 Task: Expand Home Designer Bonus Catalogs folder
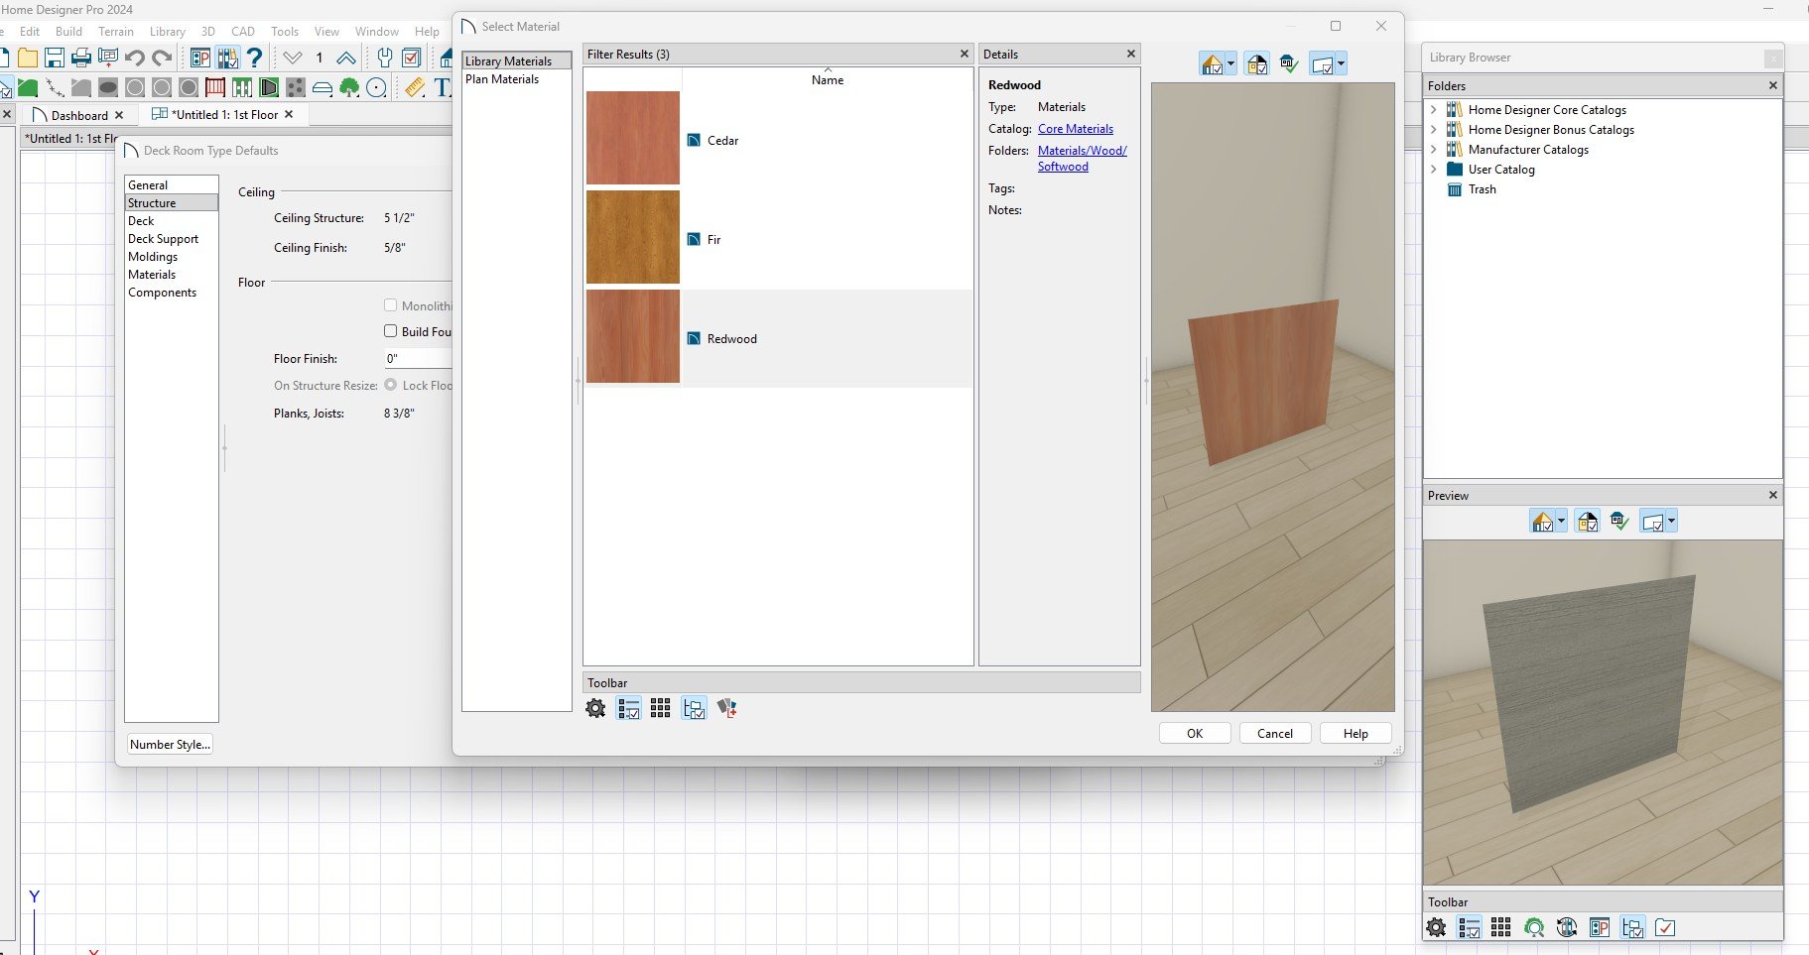[1433, 130]
